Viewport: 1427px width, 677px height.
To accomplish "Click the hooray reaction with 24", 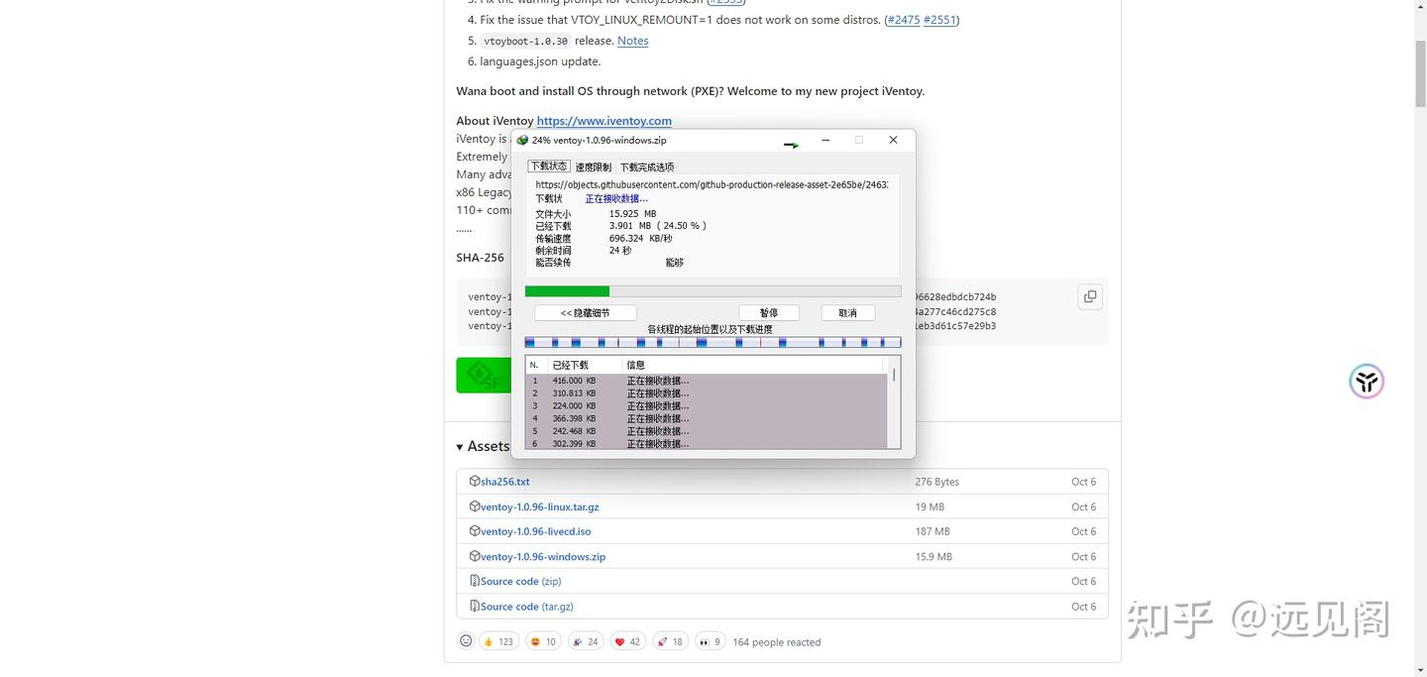I will pos(586,641).
